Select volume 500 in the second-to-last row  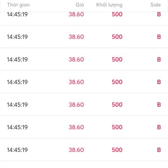117,127
